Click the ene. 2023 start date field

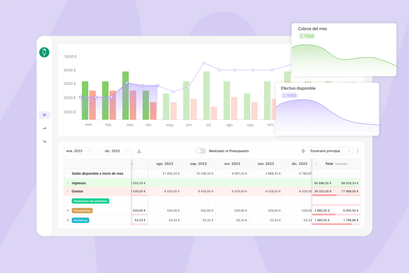coord(79,151)
